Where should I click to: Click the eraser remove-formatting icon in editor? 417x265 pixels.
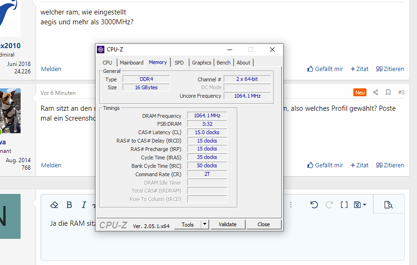click(x=54, y=205)
